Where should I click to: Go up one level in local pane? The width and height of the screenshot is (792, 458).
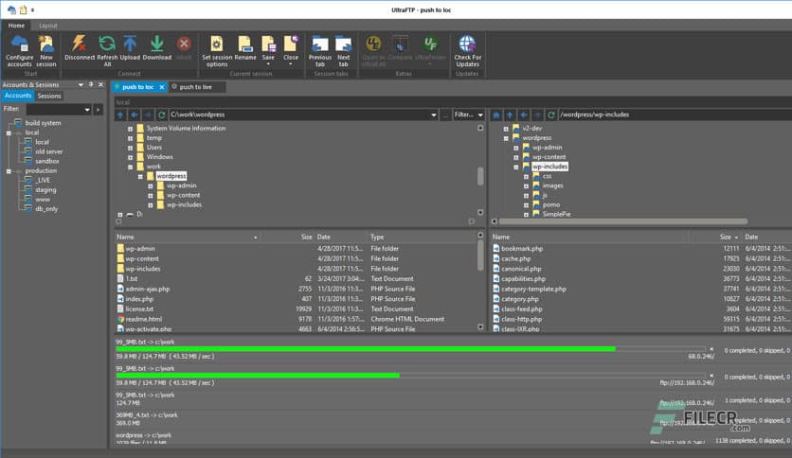tap(120, 115)
